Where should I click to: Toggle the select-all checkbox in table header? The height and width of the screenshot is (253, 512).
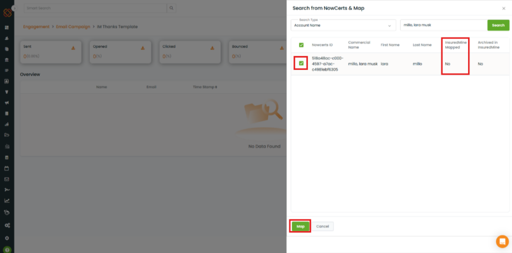coord(301,45)
